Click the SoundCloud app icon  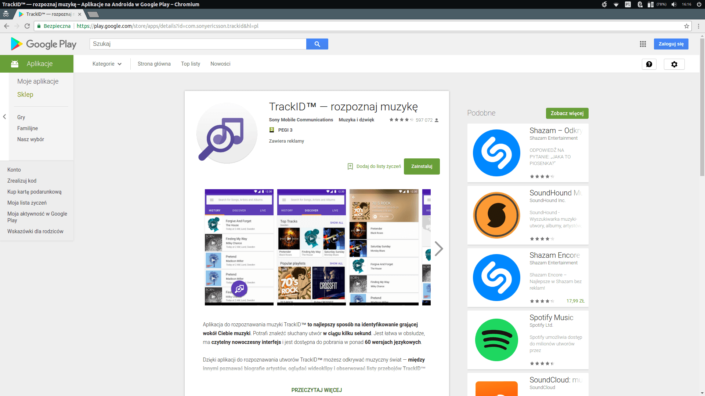[x=496, y=388]
